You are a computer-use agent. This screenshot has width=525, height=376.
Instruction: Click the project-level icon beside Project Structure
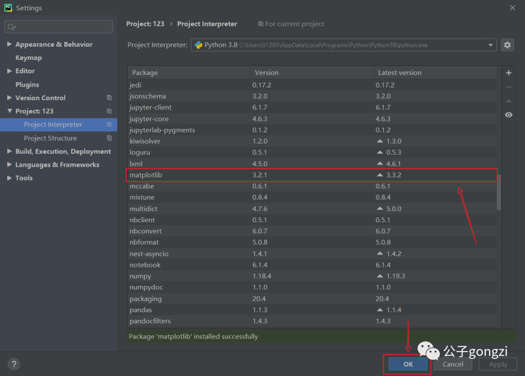(109, 138)
